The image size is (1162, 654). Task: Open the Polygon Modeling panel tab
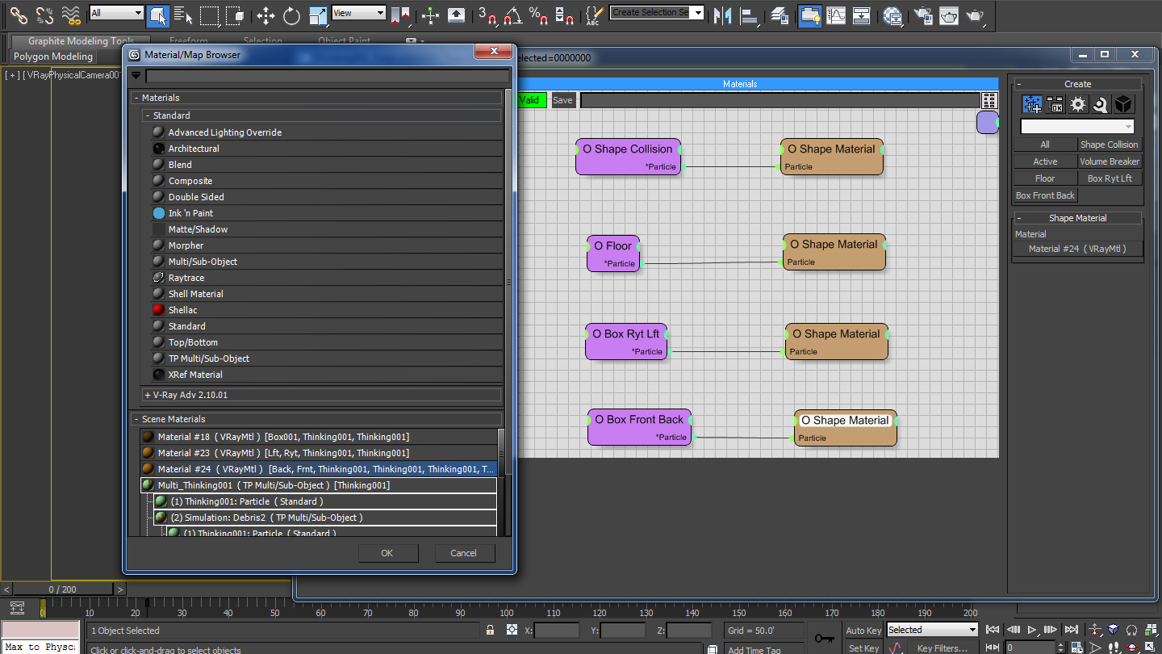click(53, 57)
